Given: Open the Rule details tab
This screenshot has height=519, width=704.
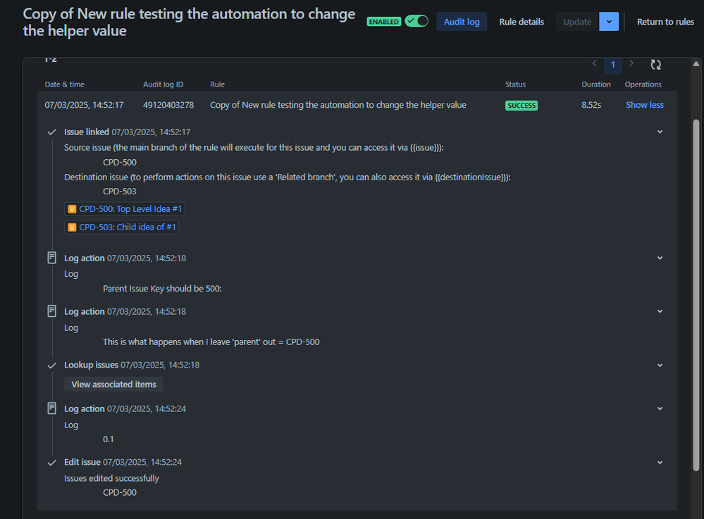Looking at the screenshot, I should (521, 21).
